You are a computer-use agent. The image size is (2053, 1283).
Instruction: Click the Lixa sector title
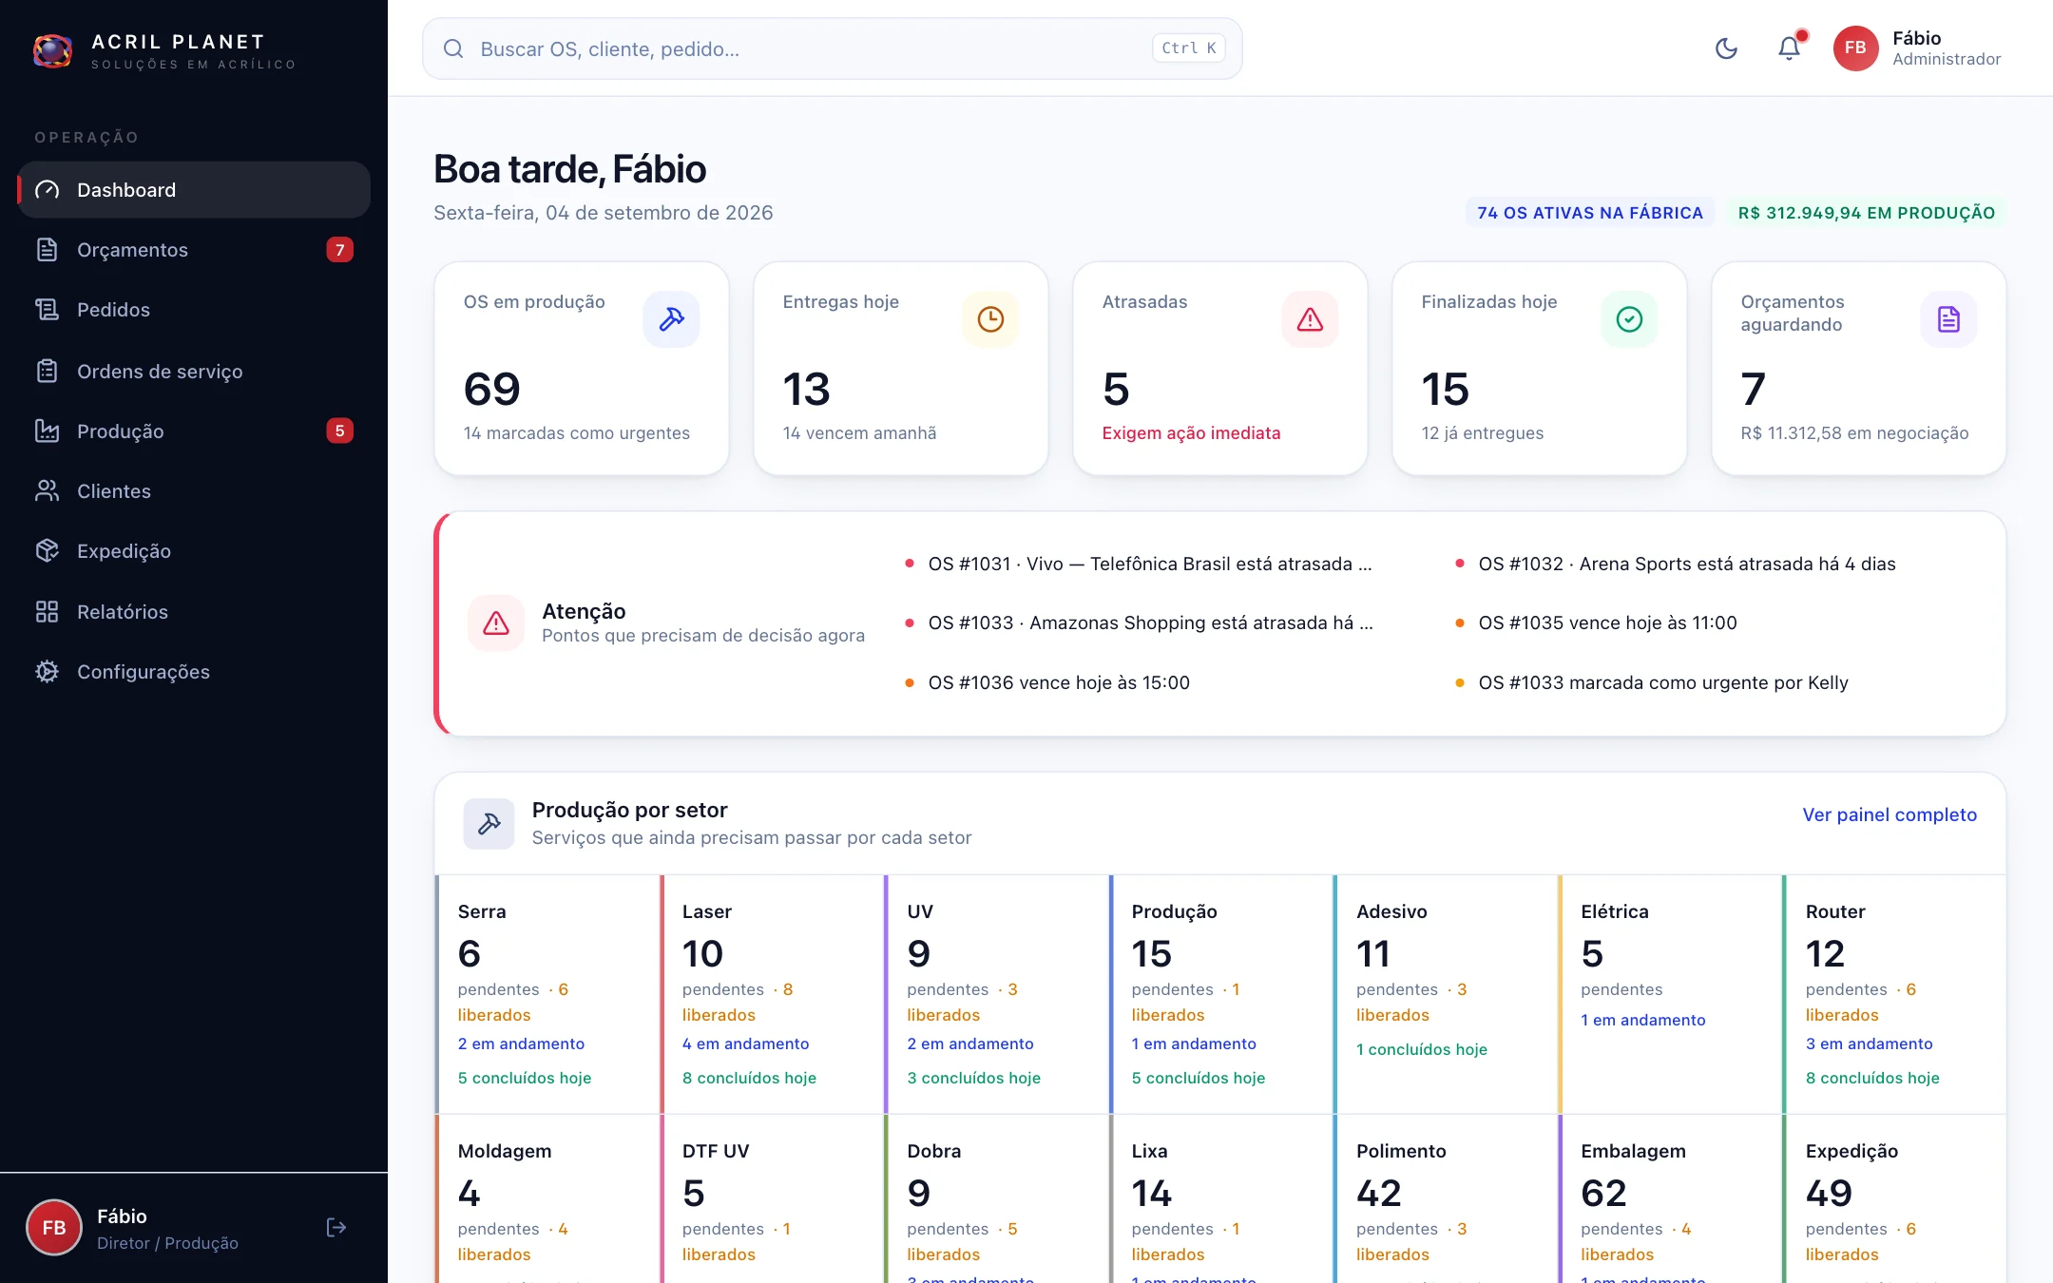coord(1149,1151)
